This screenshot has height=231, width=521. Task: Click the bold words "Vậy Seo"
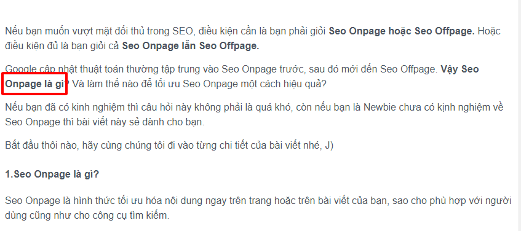459,69
